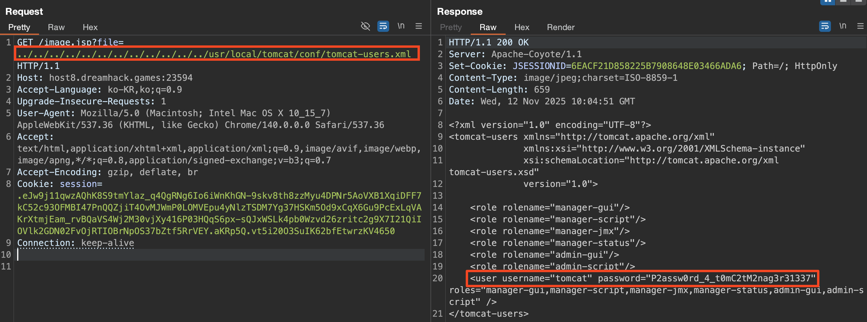Show \n non-printable chars in Response

(x=842, y=26)
